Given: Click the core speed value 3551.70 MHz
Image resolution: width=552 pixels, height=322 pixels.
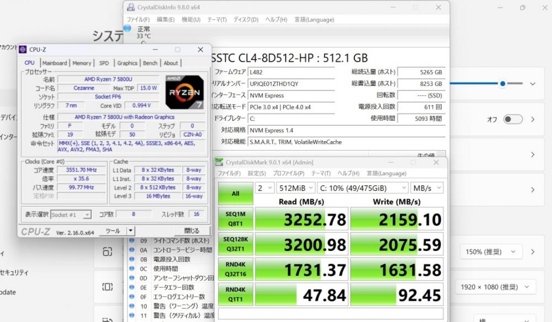Looking at the screenshot, I should coord(81,170).
